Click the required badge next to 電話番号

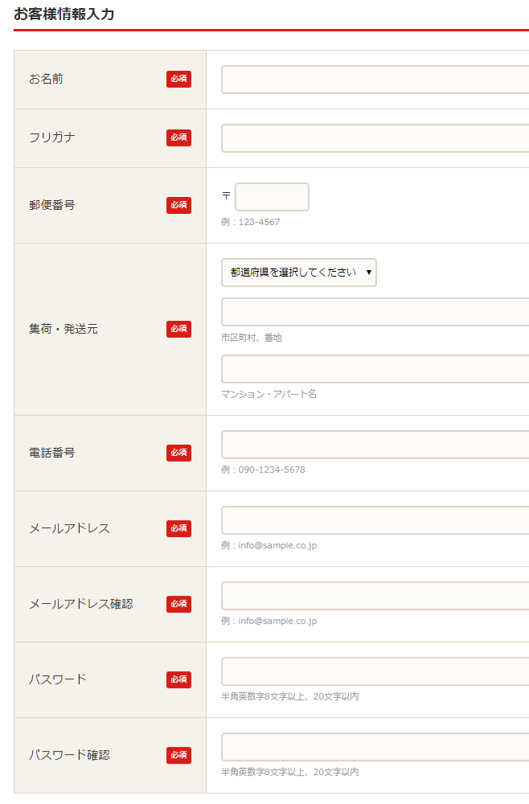(x=178, y=453)
